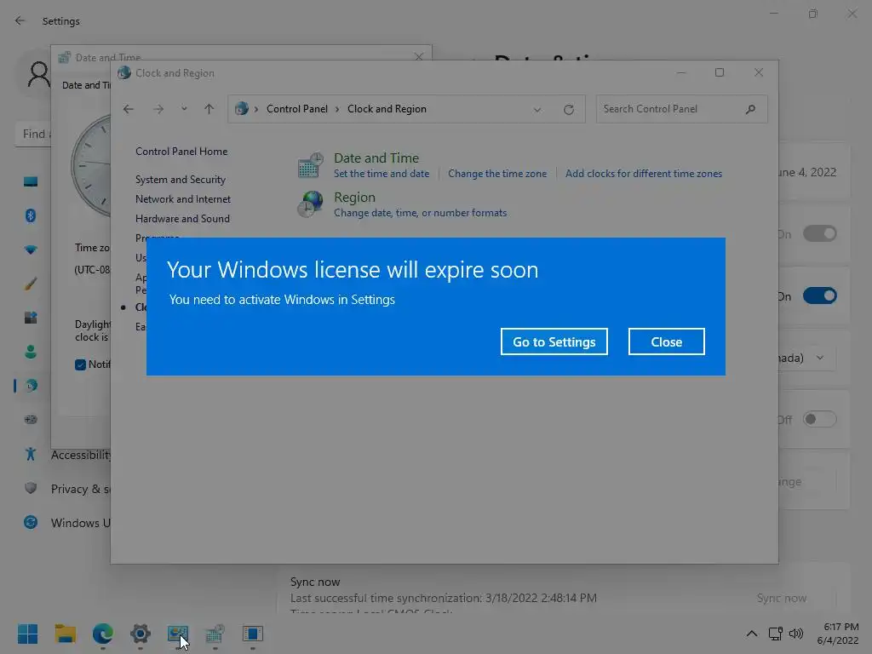
Task: Open Network and Internet category
Action: 183,199
